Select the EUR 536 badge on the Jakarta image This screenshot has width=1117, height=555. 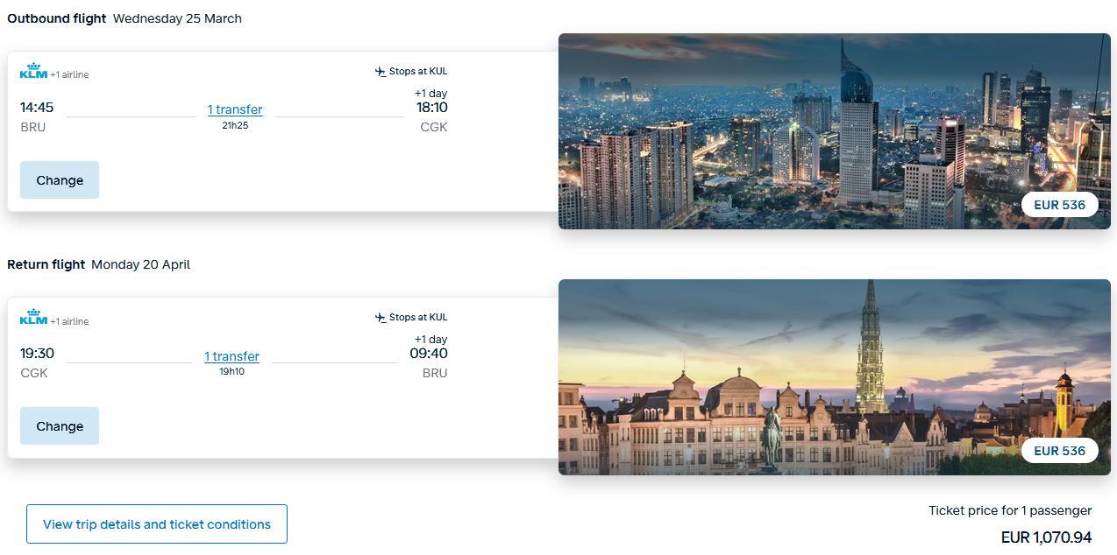coord(1059,205)
